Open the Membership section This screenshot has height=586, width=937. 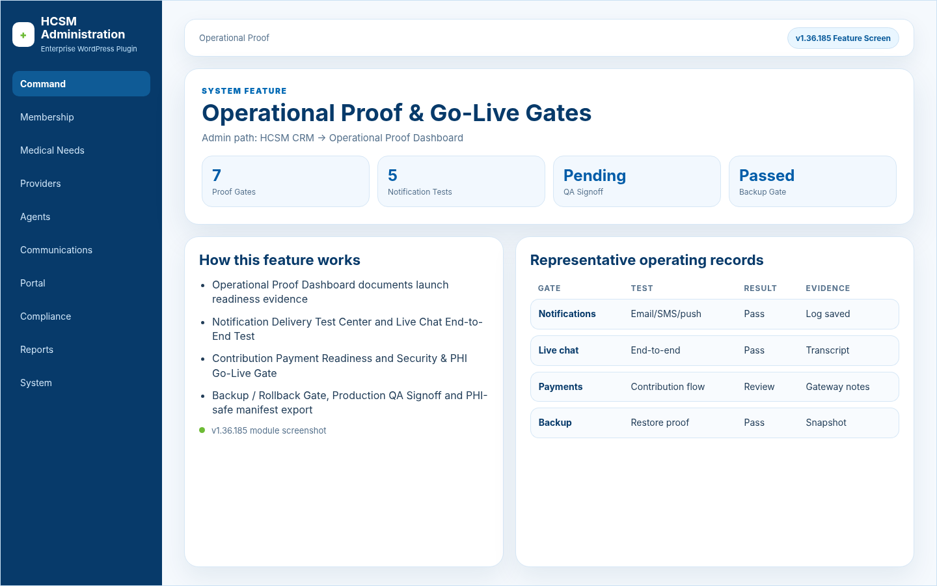point(81,117)
